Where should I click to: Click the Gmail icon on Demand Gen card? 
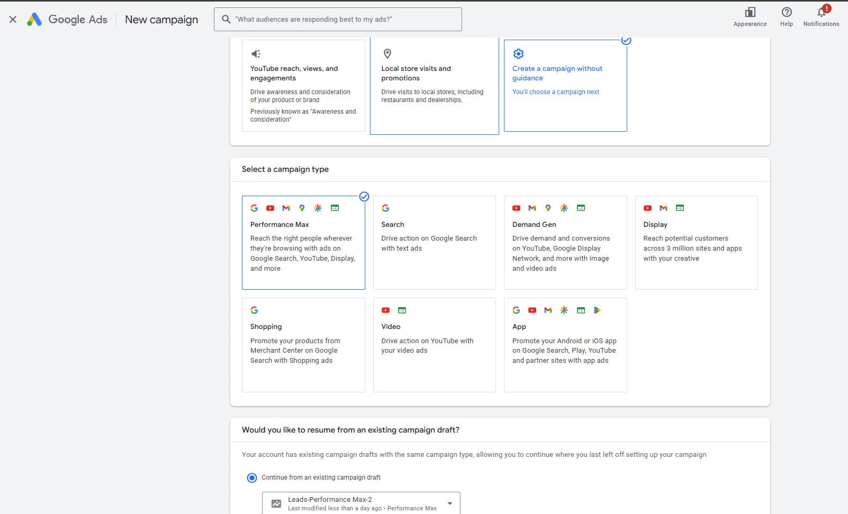click(532, 208)
